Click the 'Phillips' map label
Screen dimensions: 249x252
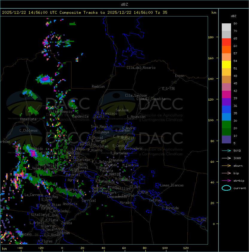(x=123, y=189)
